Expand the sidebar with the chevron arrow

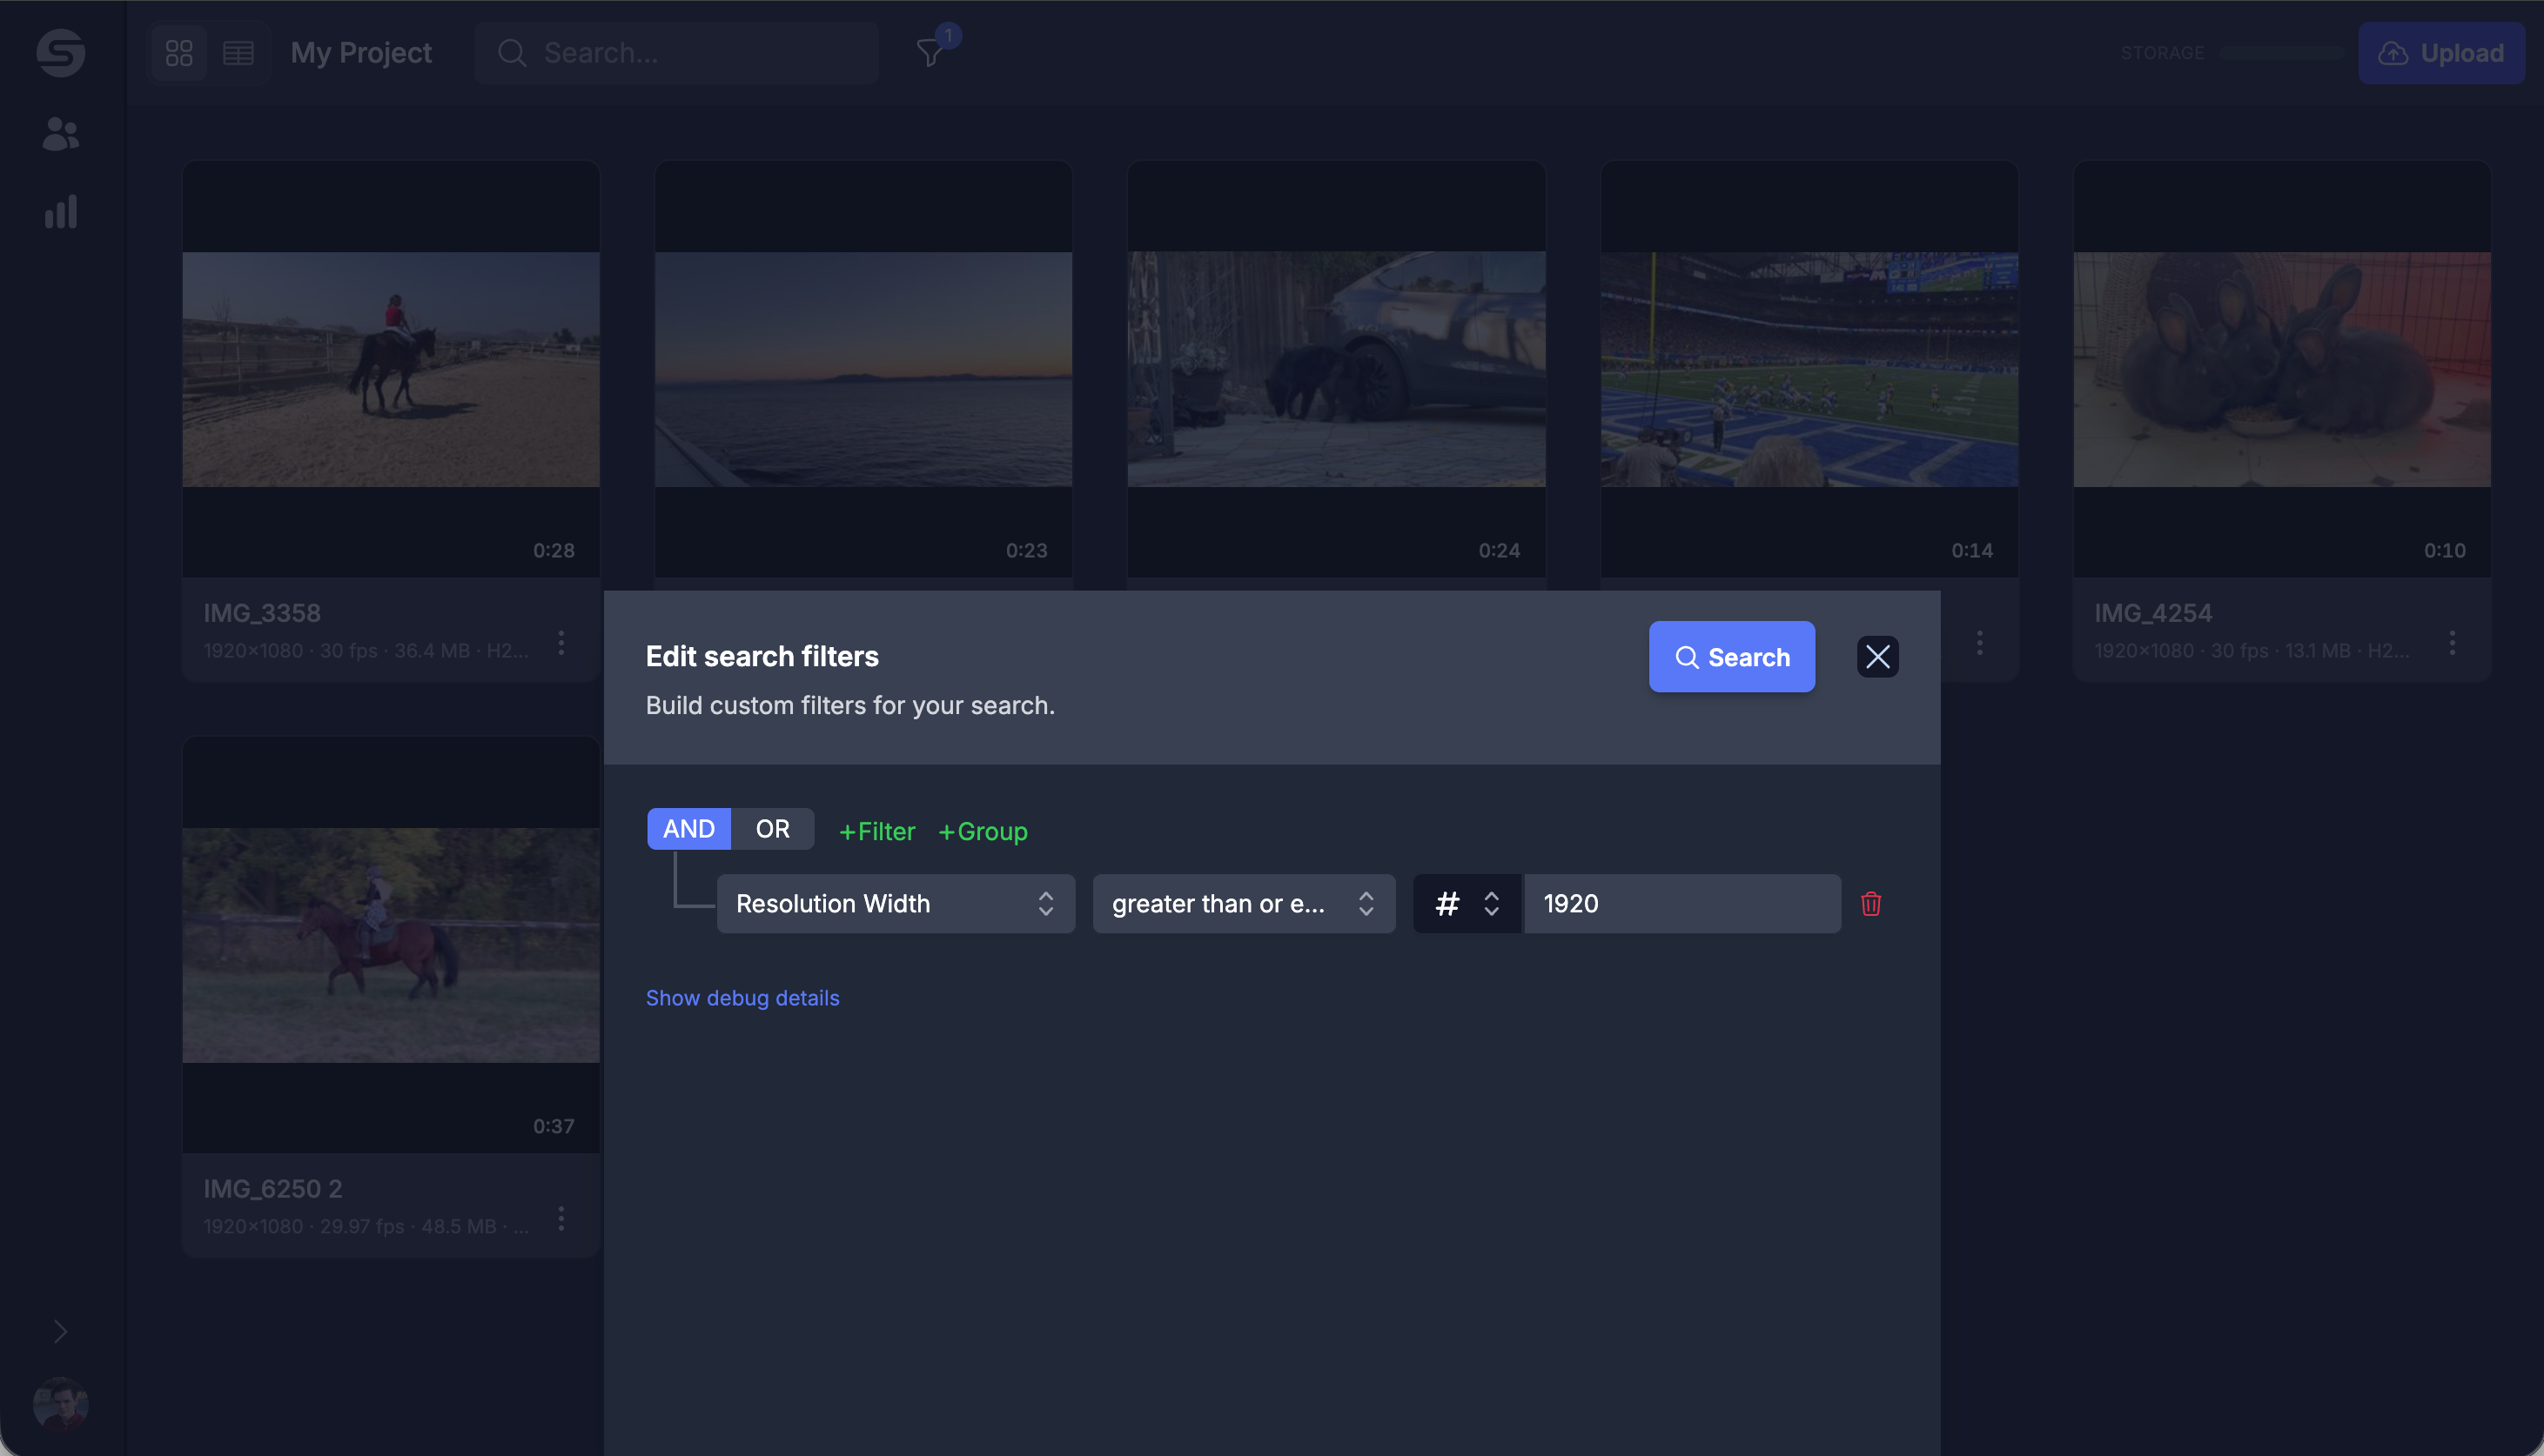tap(60, 1331)
